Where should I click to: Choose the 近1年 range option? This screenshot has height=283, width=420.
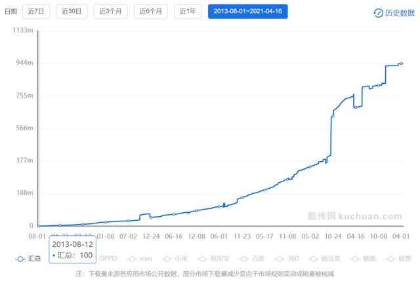coord(188,12)
